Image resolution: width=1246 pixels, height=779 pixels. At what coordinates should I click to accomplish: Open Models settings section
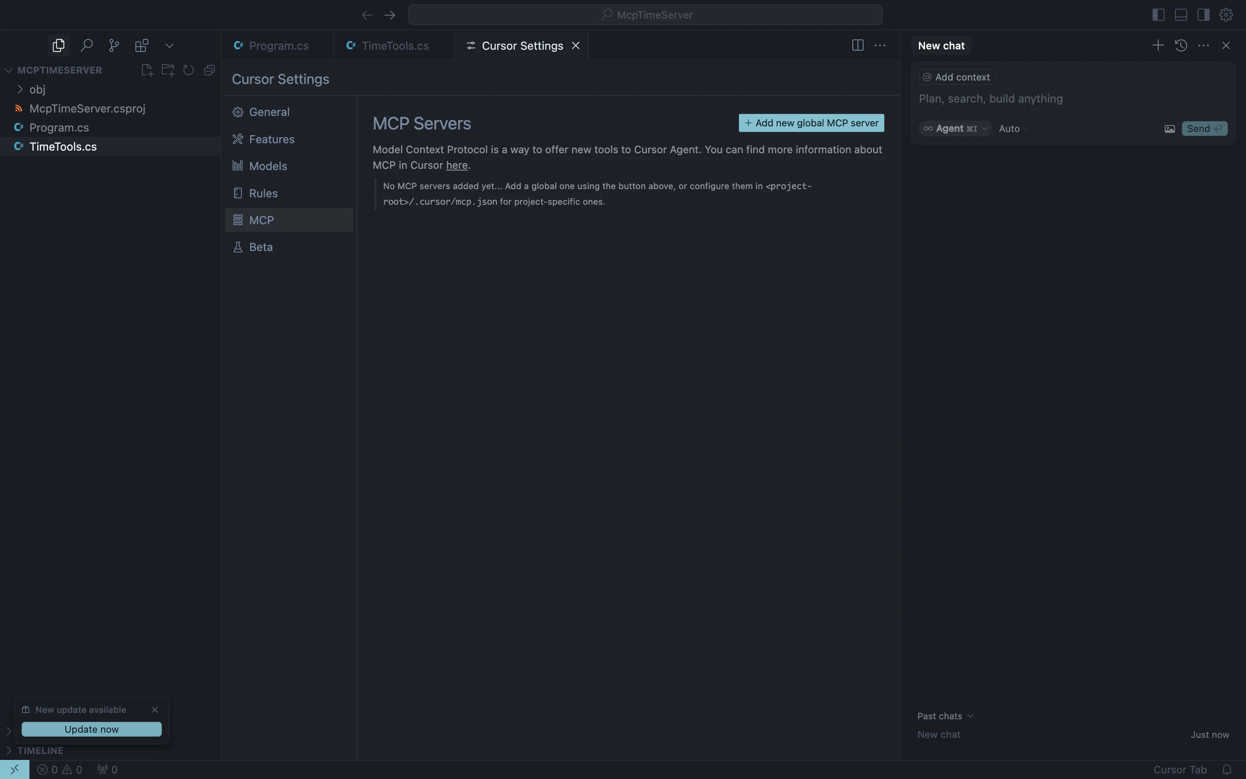pos(289,166)
